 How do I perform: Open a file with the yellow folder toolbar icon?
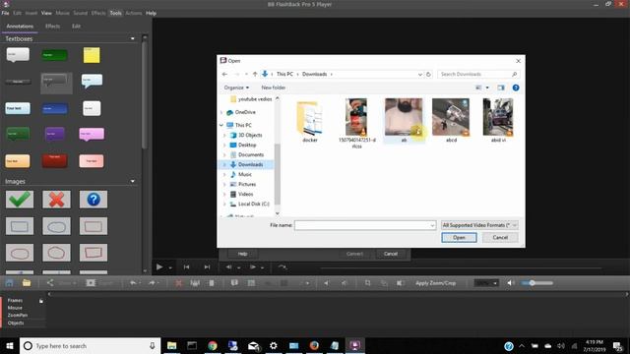click(27, 283)
